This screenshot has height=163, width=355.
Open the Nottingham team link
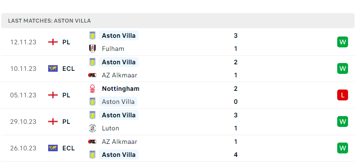point(121,89)
